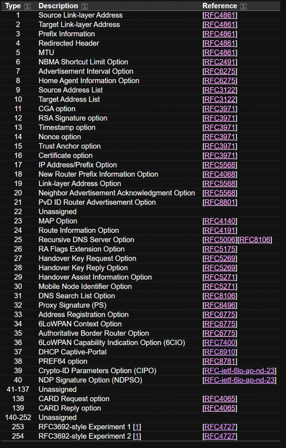This screenshot has height=448, width=286.
Task: Open RFC8781 link for PREF64 option
Action: click(x=220, y=361)
